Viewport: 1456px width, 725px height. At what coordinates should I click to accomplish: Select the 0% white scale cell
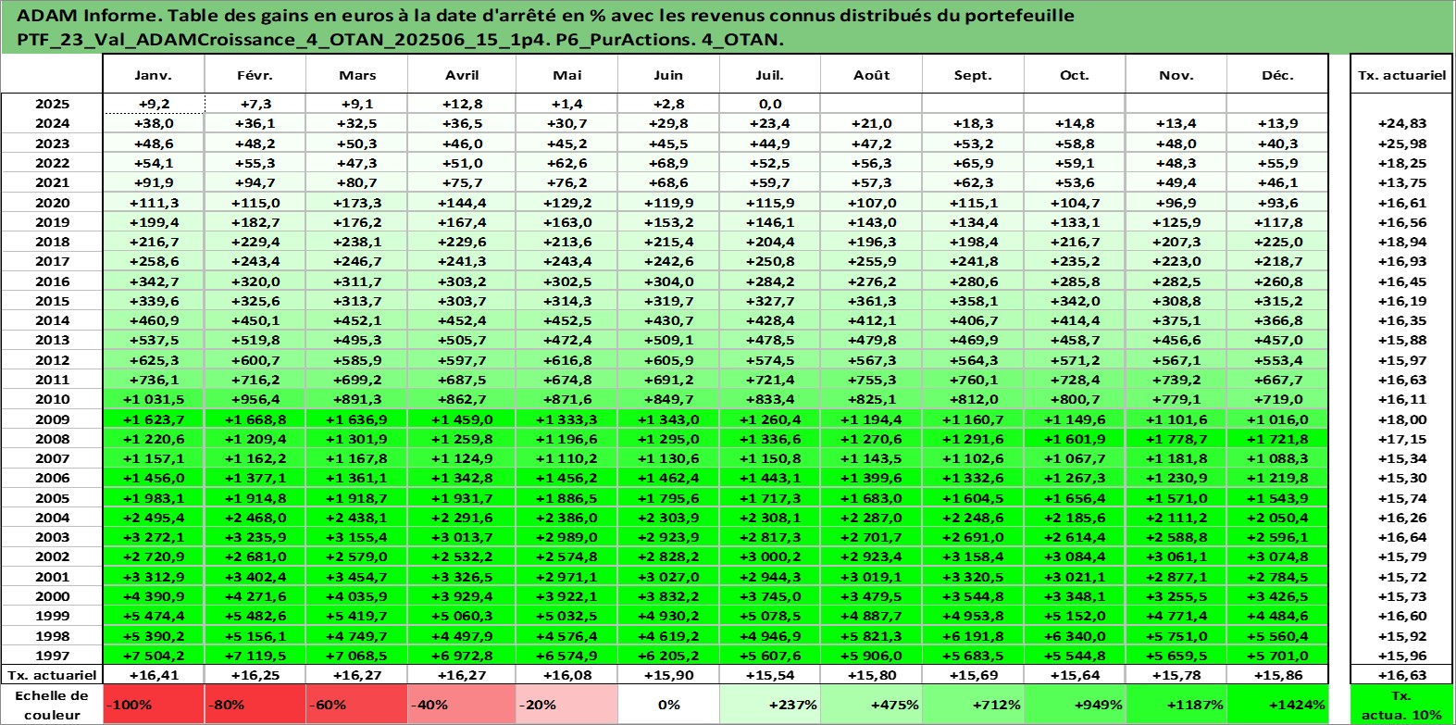[x=668, y=705]
